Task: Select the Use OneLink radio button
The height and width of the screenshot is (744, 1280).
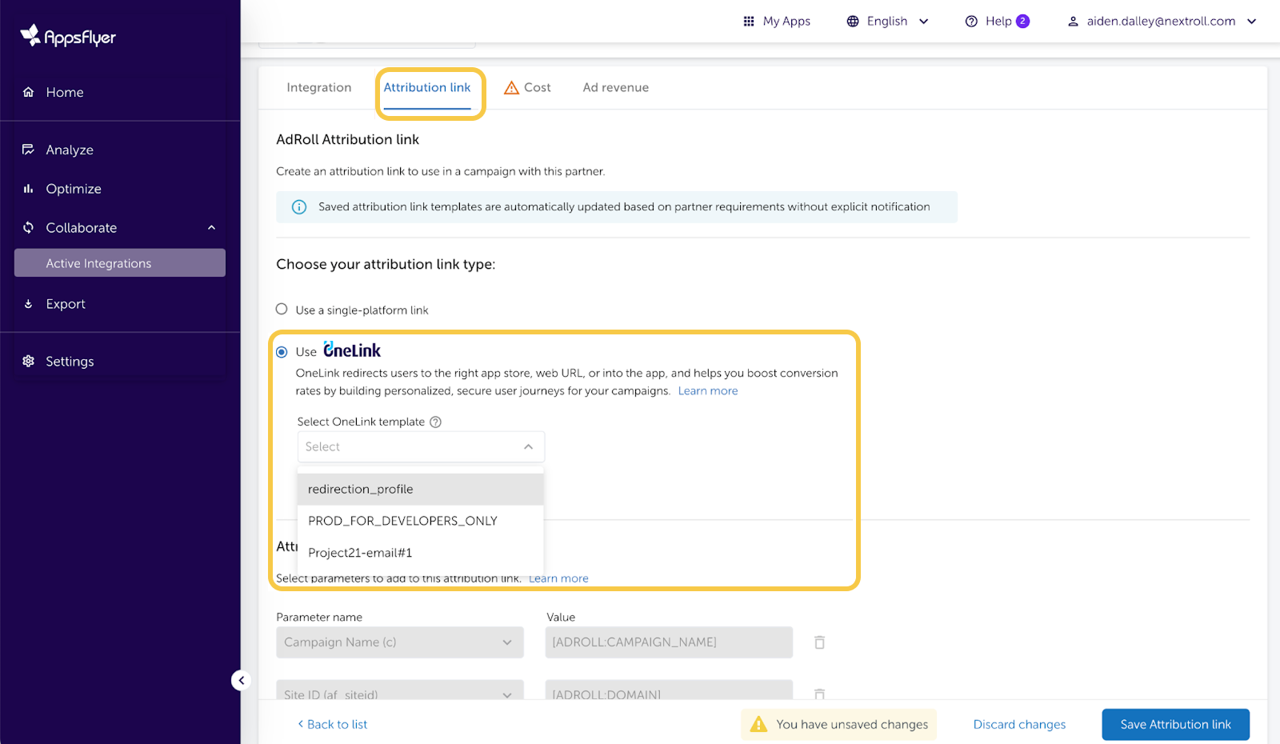Action: (x=282, y=352)
